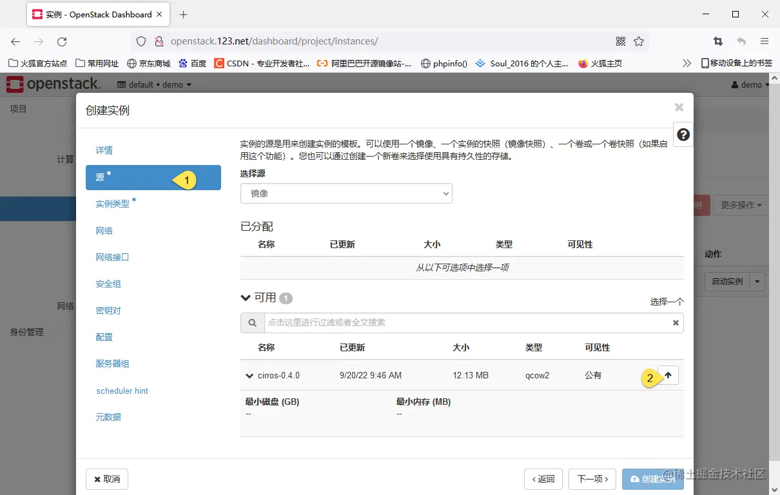The height and width of the screenshot is (495, 780).
Task: Reload the page using refresh icon
Action: tap(62, 41)
